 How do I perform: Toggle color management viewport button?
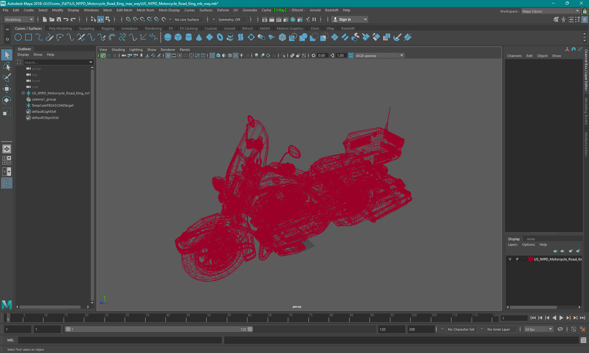[351, 55]
